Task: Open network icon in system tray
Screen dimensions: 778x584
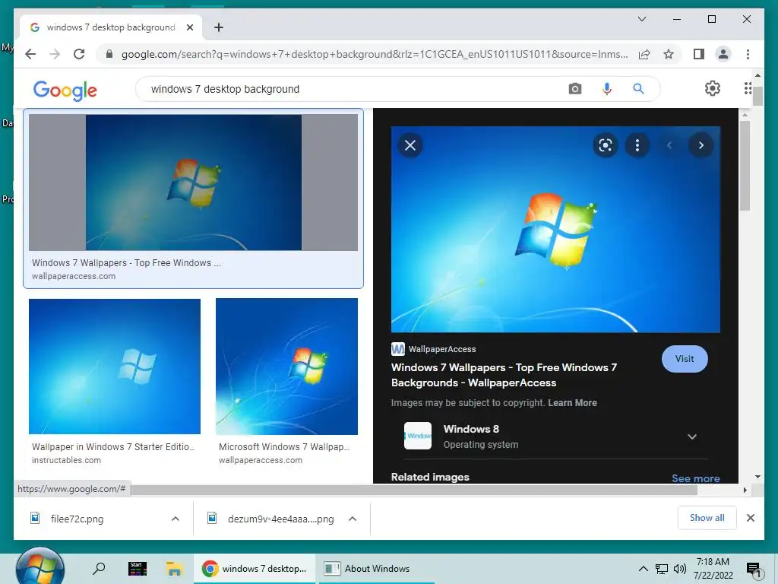Action: click(662, 569)
